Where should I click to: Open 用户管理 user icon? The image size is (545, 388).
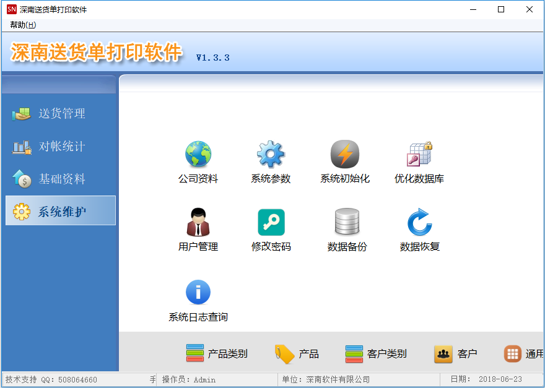[x=198, y=223]
